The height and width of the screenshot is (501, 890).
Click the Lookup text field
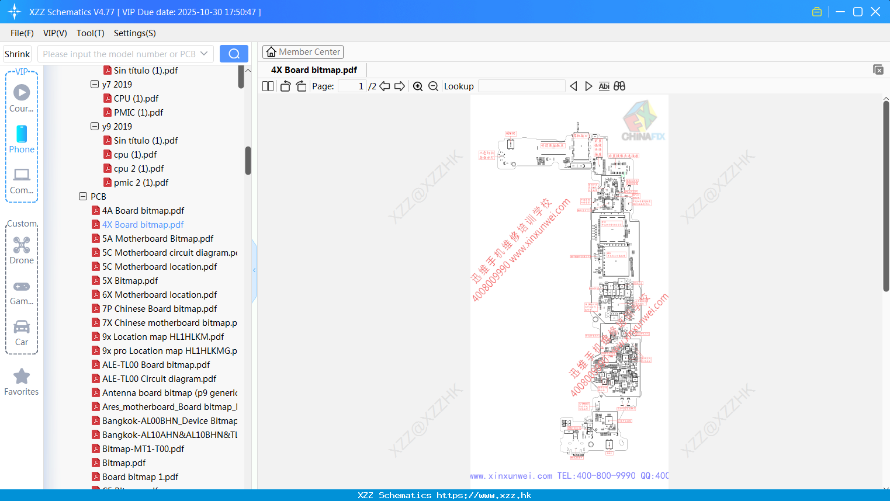[522, 86]
